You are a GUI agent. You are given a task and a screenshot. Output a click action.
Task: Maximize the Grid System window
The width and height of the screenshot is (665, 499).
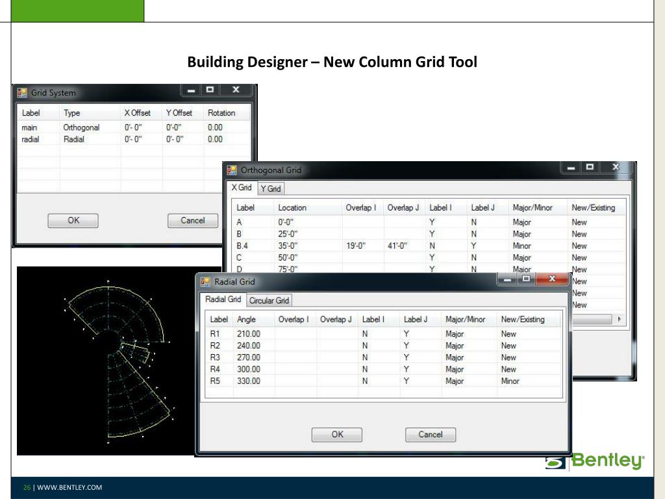click(x=210, y=90)
